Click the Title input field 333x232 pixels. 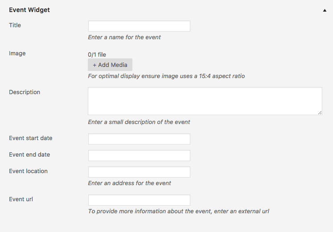tap(139, 26)
